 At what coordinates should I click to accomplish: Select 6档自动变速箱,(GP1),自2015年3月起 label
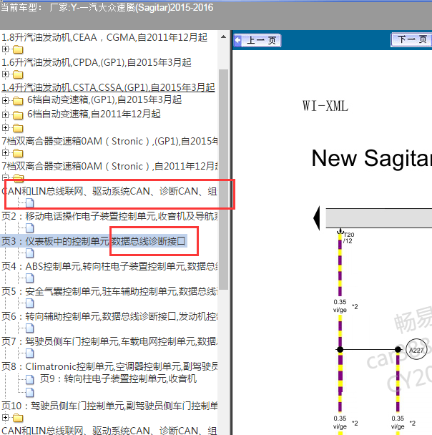[104, 99]
